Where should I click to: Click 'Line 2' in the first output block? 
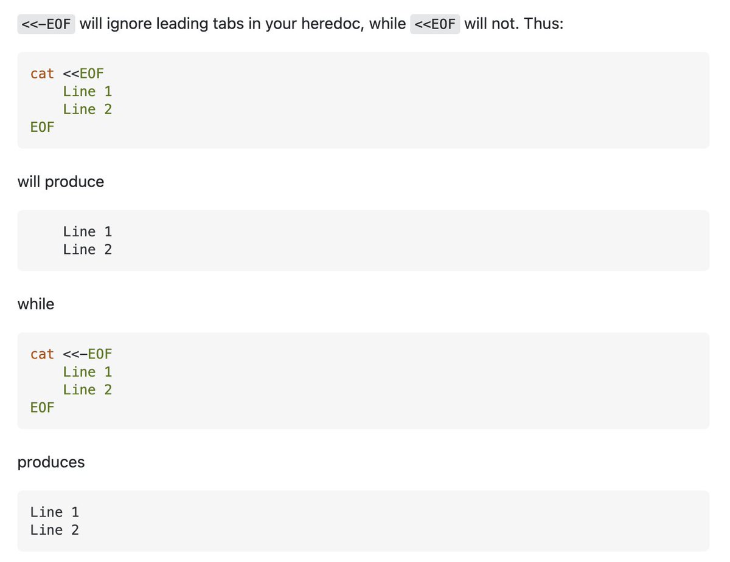[x=88, y=250]
